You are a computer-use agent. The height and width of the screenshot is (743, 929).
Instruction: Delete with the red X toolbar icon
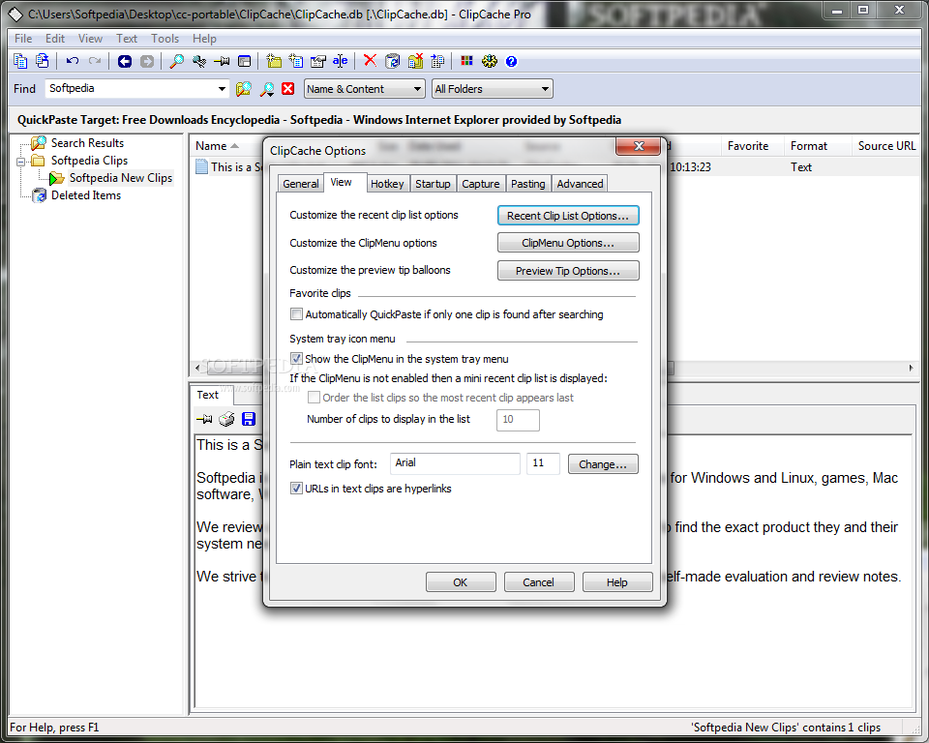370,60
